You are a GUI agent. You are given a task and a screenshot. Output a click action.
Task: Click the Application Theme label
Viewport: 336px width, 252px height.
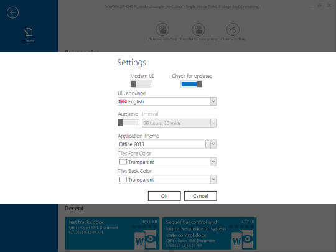point(138,136)
